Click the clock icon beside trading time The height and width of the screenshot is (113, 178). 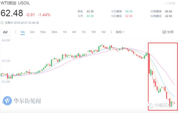pyautogui.click(x=2, y=23)
